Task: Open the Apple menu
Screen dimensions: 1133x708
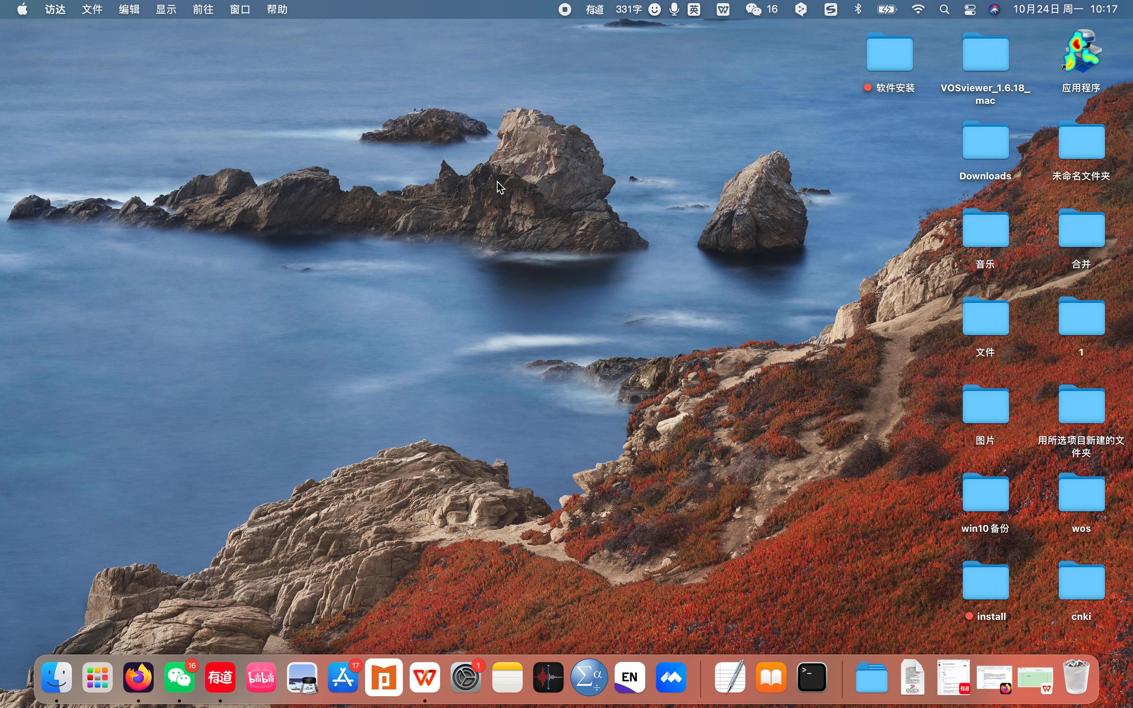Action: click(x=22, y=9)
